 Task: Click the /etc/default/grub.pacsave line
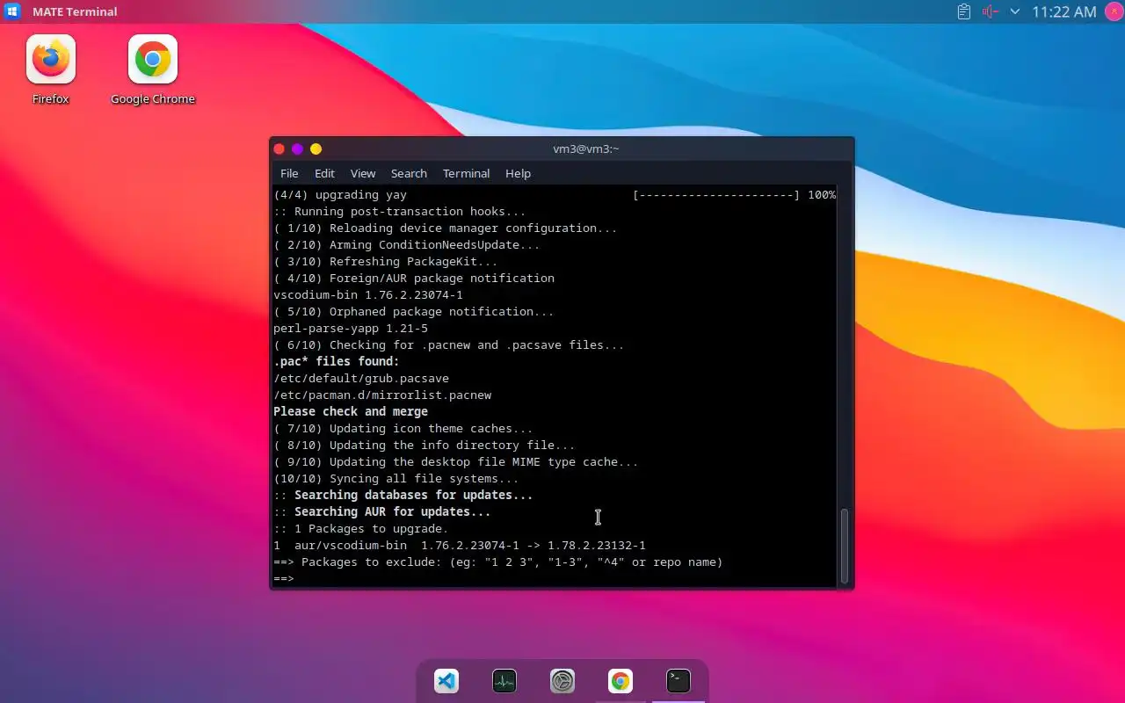click(361, 378)
